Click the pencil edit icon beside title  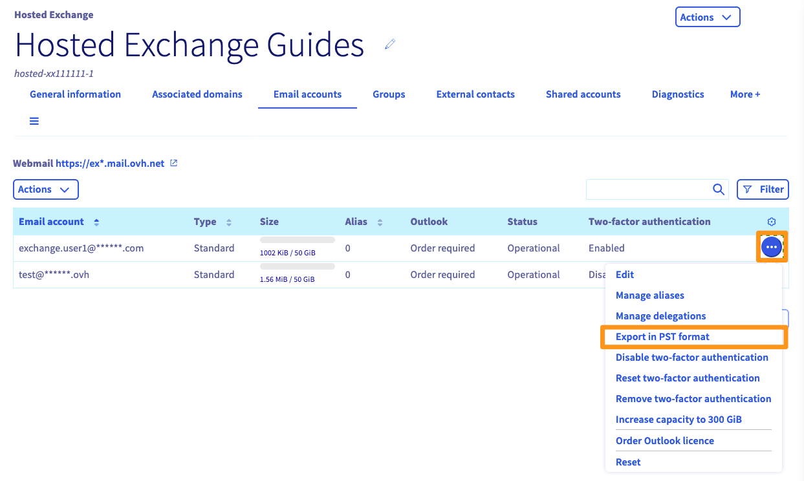(389, 45)
